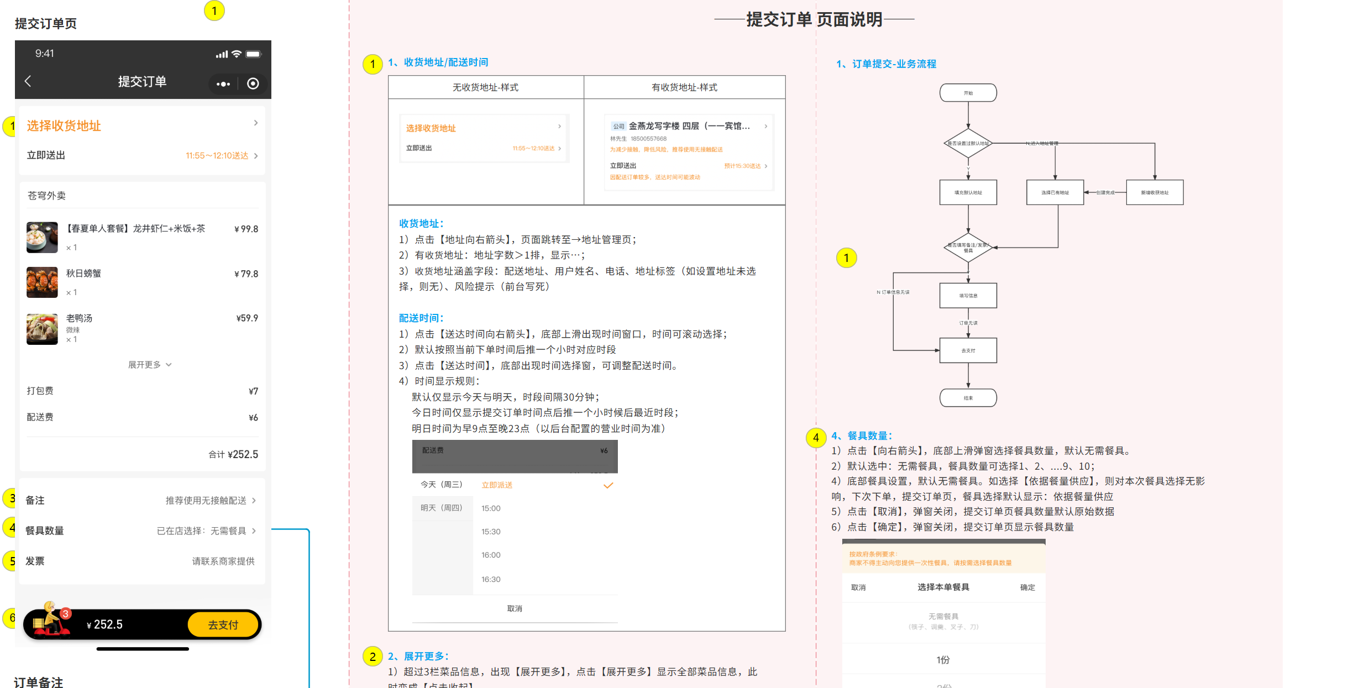
Task: Select 明天（周四） day tab
Action: (x=441, y=508)
